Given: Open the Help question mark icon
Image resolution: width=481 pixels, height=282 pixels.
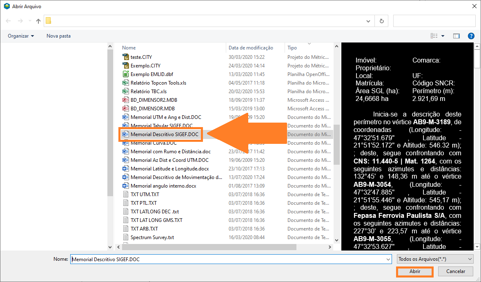Looking at the screenshot, I should click(471, 36).
